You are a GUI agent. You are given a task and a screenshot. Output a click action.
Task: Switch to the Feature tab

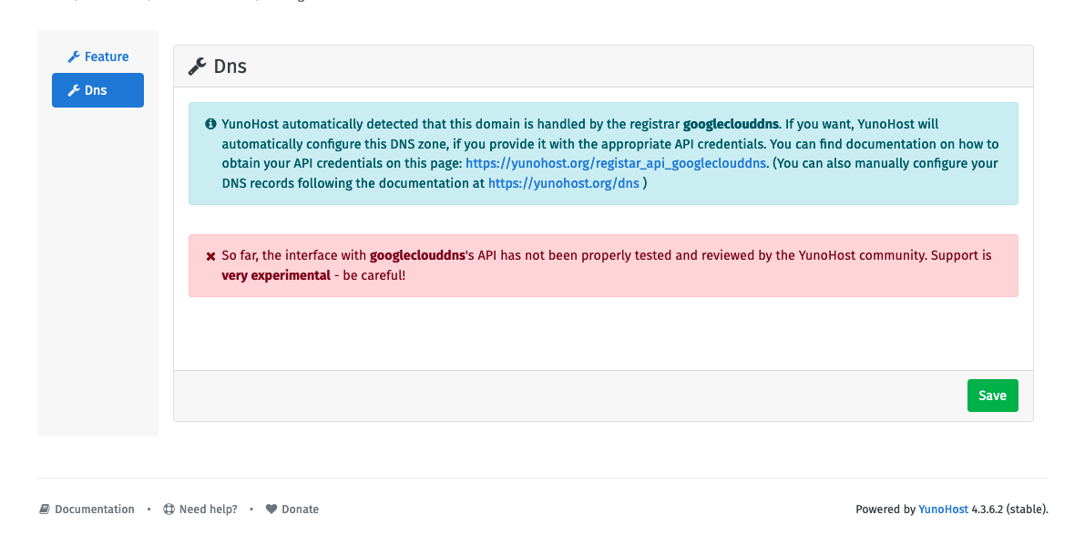[x=97, y=57]
